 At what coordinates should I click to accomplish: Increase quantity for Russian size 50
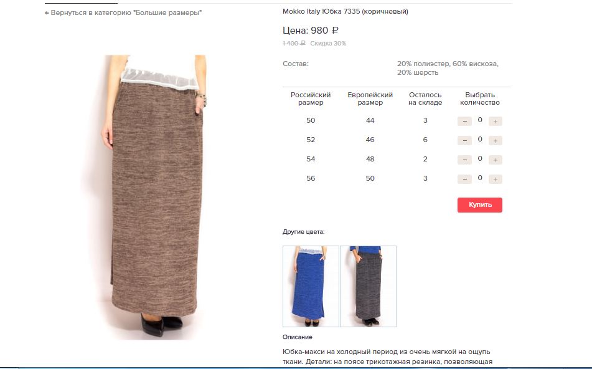tap(496, 122)
